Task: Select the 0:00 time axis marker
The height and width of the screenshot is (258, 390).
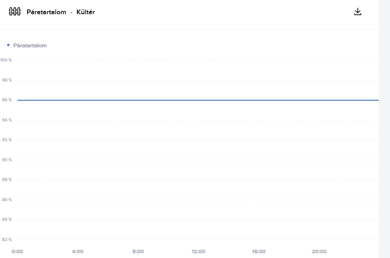Action: tap(17, 252)
